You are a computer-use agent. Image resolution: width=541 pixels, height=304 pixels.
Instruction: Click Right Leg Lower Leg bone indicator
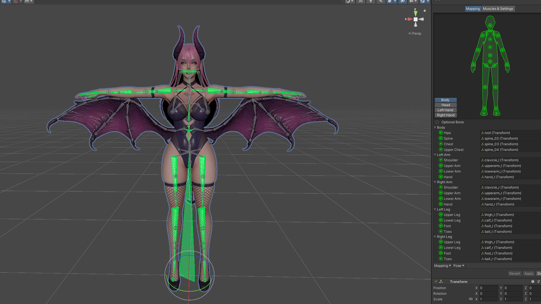(440, 248)
